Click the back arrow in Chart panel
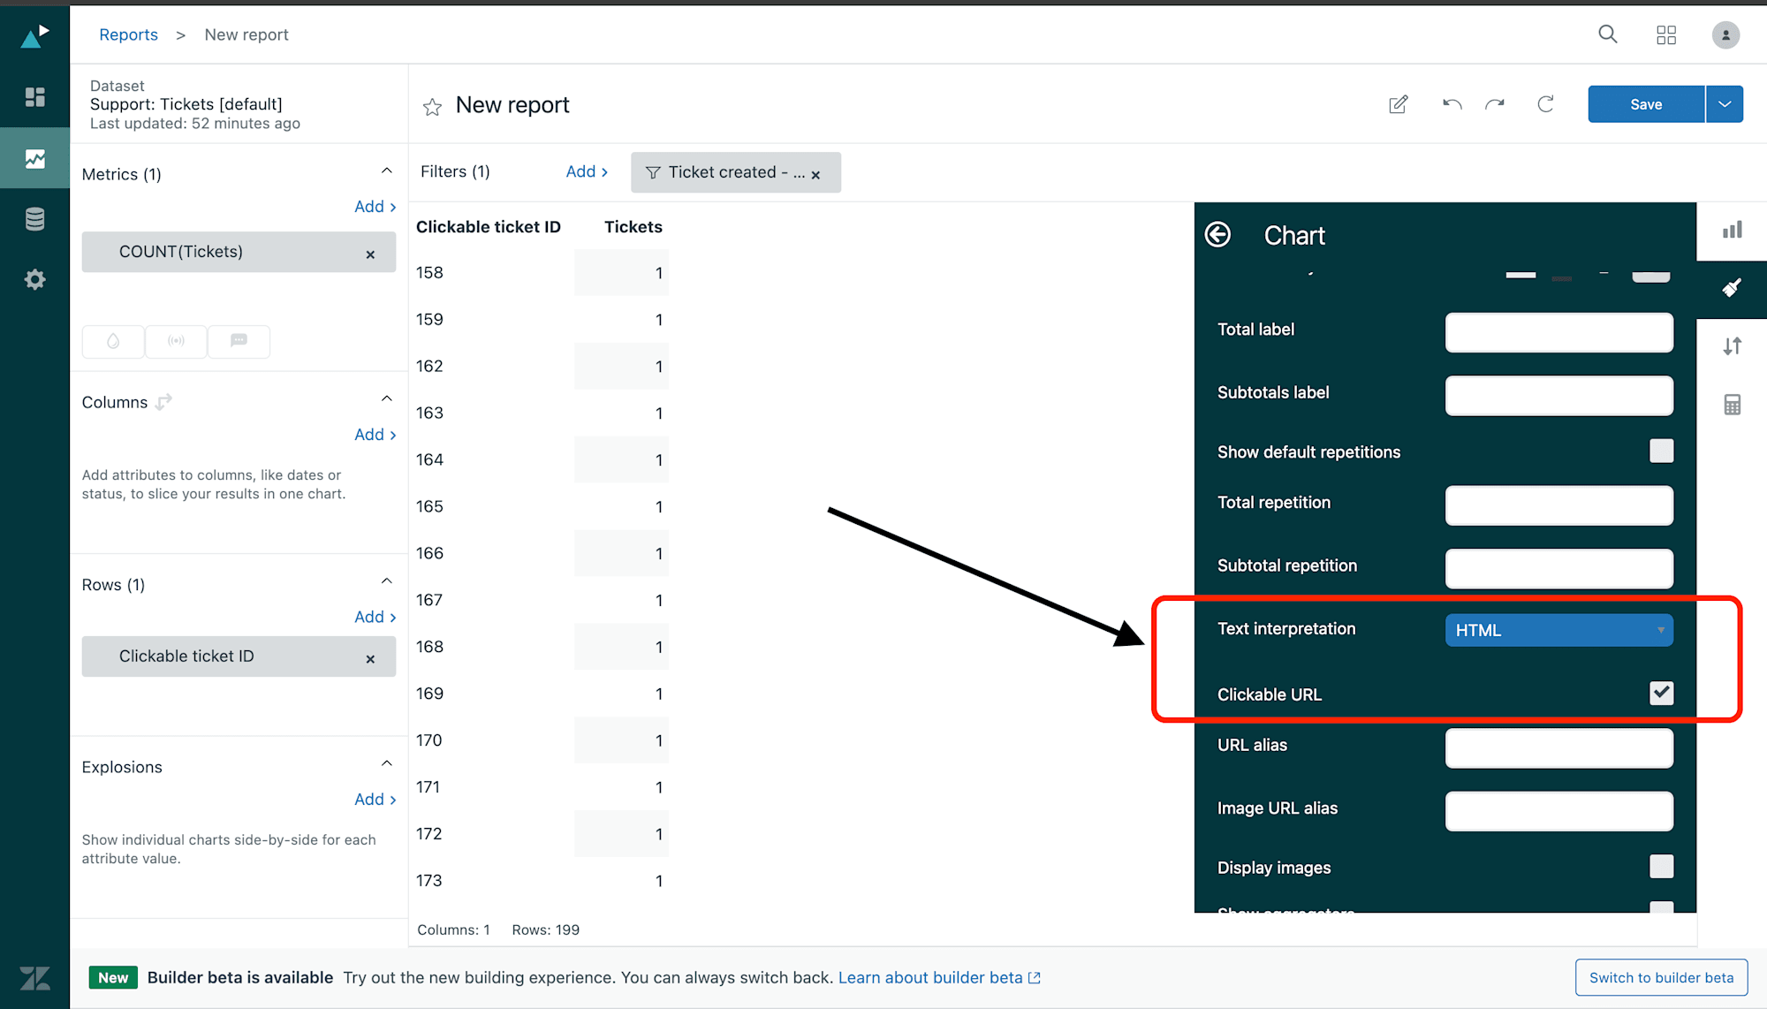This screenshot has width=1767, height=1009. coord(1219,236)
